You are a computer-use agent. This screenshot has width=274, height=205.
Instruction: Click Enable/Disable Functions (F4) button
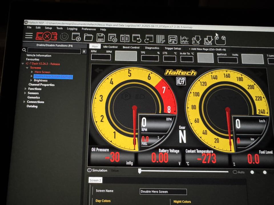pyautogui.click(x=55, y=46)
